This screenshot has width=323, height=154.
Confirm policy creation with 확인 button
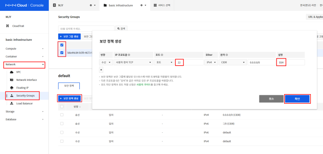[x=297, y=99]
